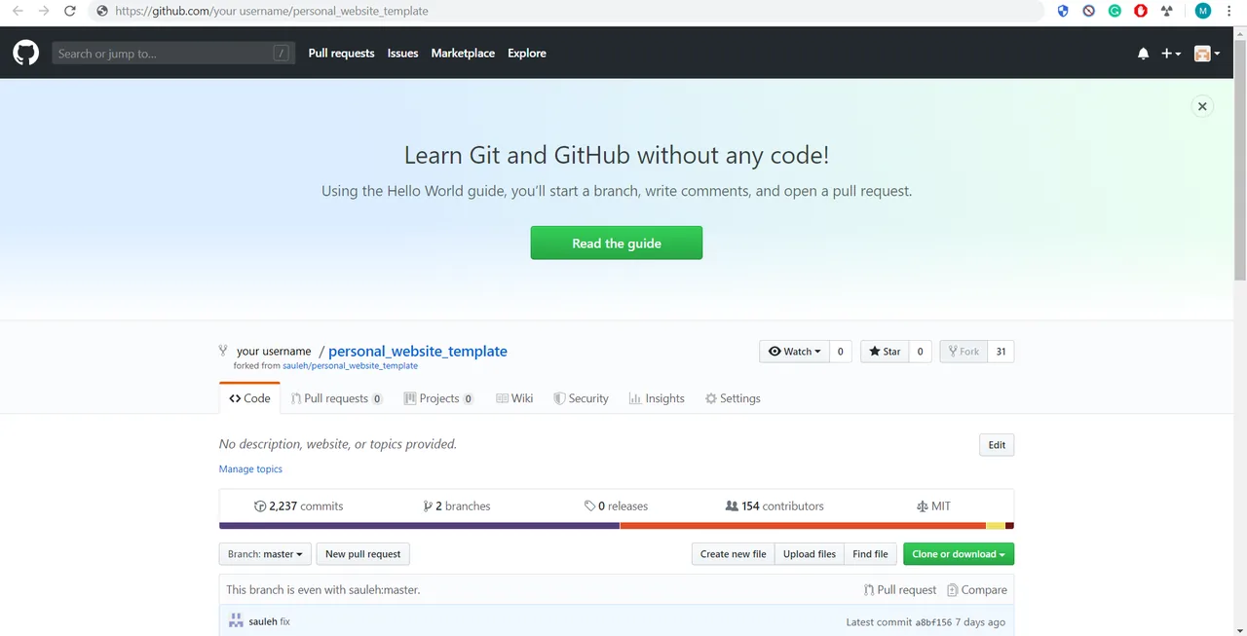This screenshot has height=636, width=1247.
Task: Click the branches icon
Action: coord(428,506)
